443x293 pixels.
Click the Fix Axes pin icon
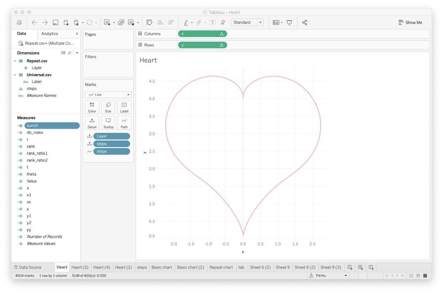pos(223,23)
